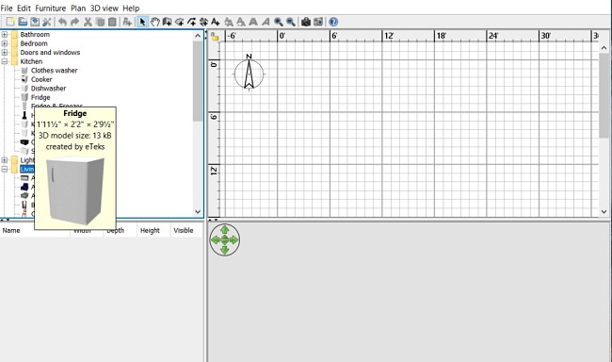612x362 pixels.
Task: Click the Open home folder icon
Action: tap(23, 22)
